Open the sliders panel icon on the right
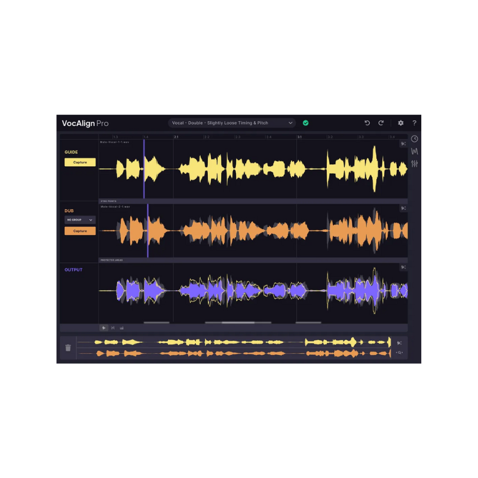The width and height of the screenshot is (478, 478). tap(414, 164)
